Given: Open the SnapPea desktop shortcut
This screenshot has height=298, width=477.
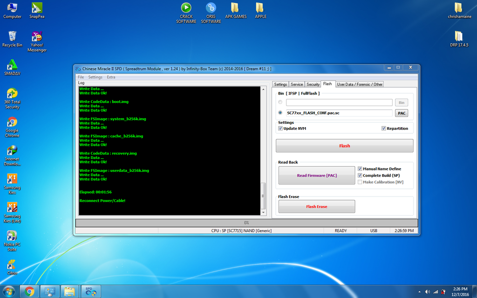Looking at the screenshot, I should click(37, 11).
